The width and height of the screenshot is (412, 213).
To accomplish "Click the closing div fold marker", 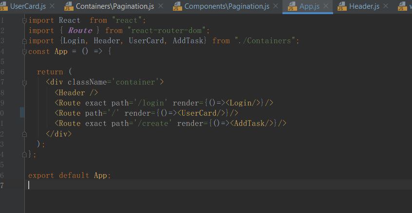I will 24,134.
